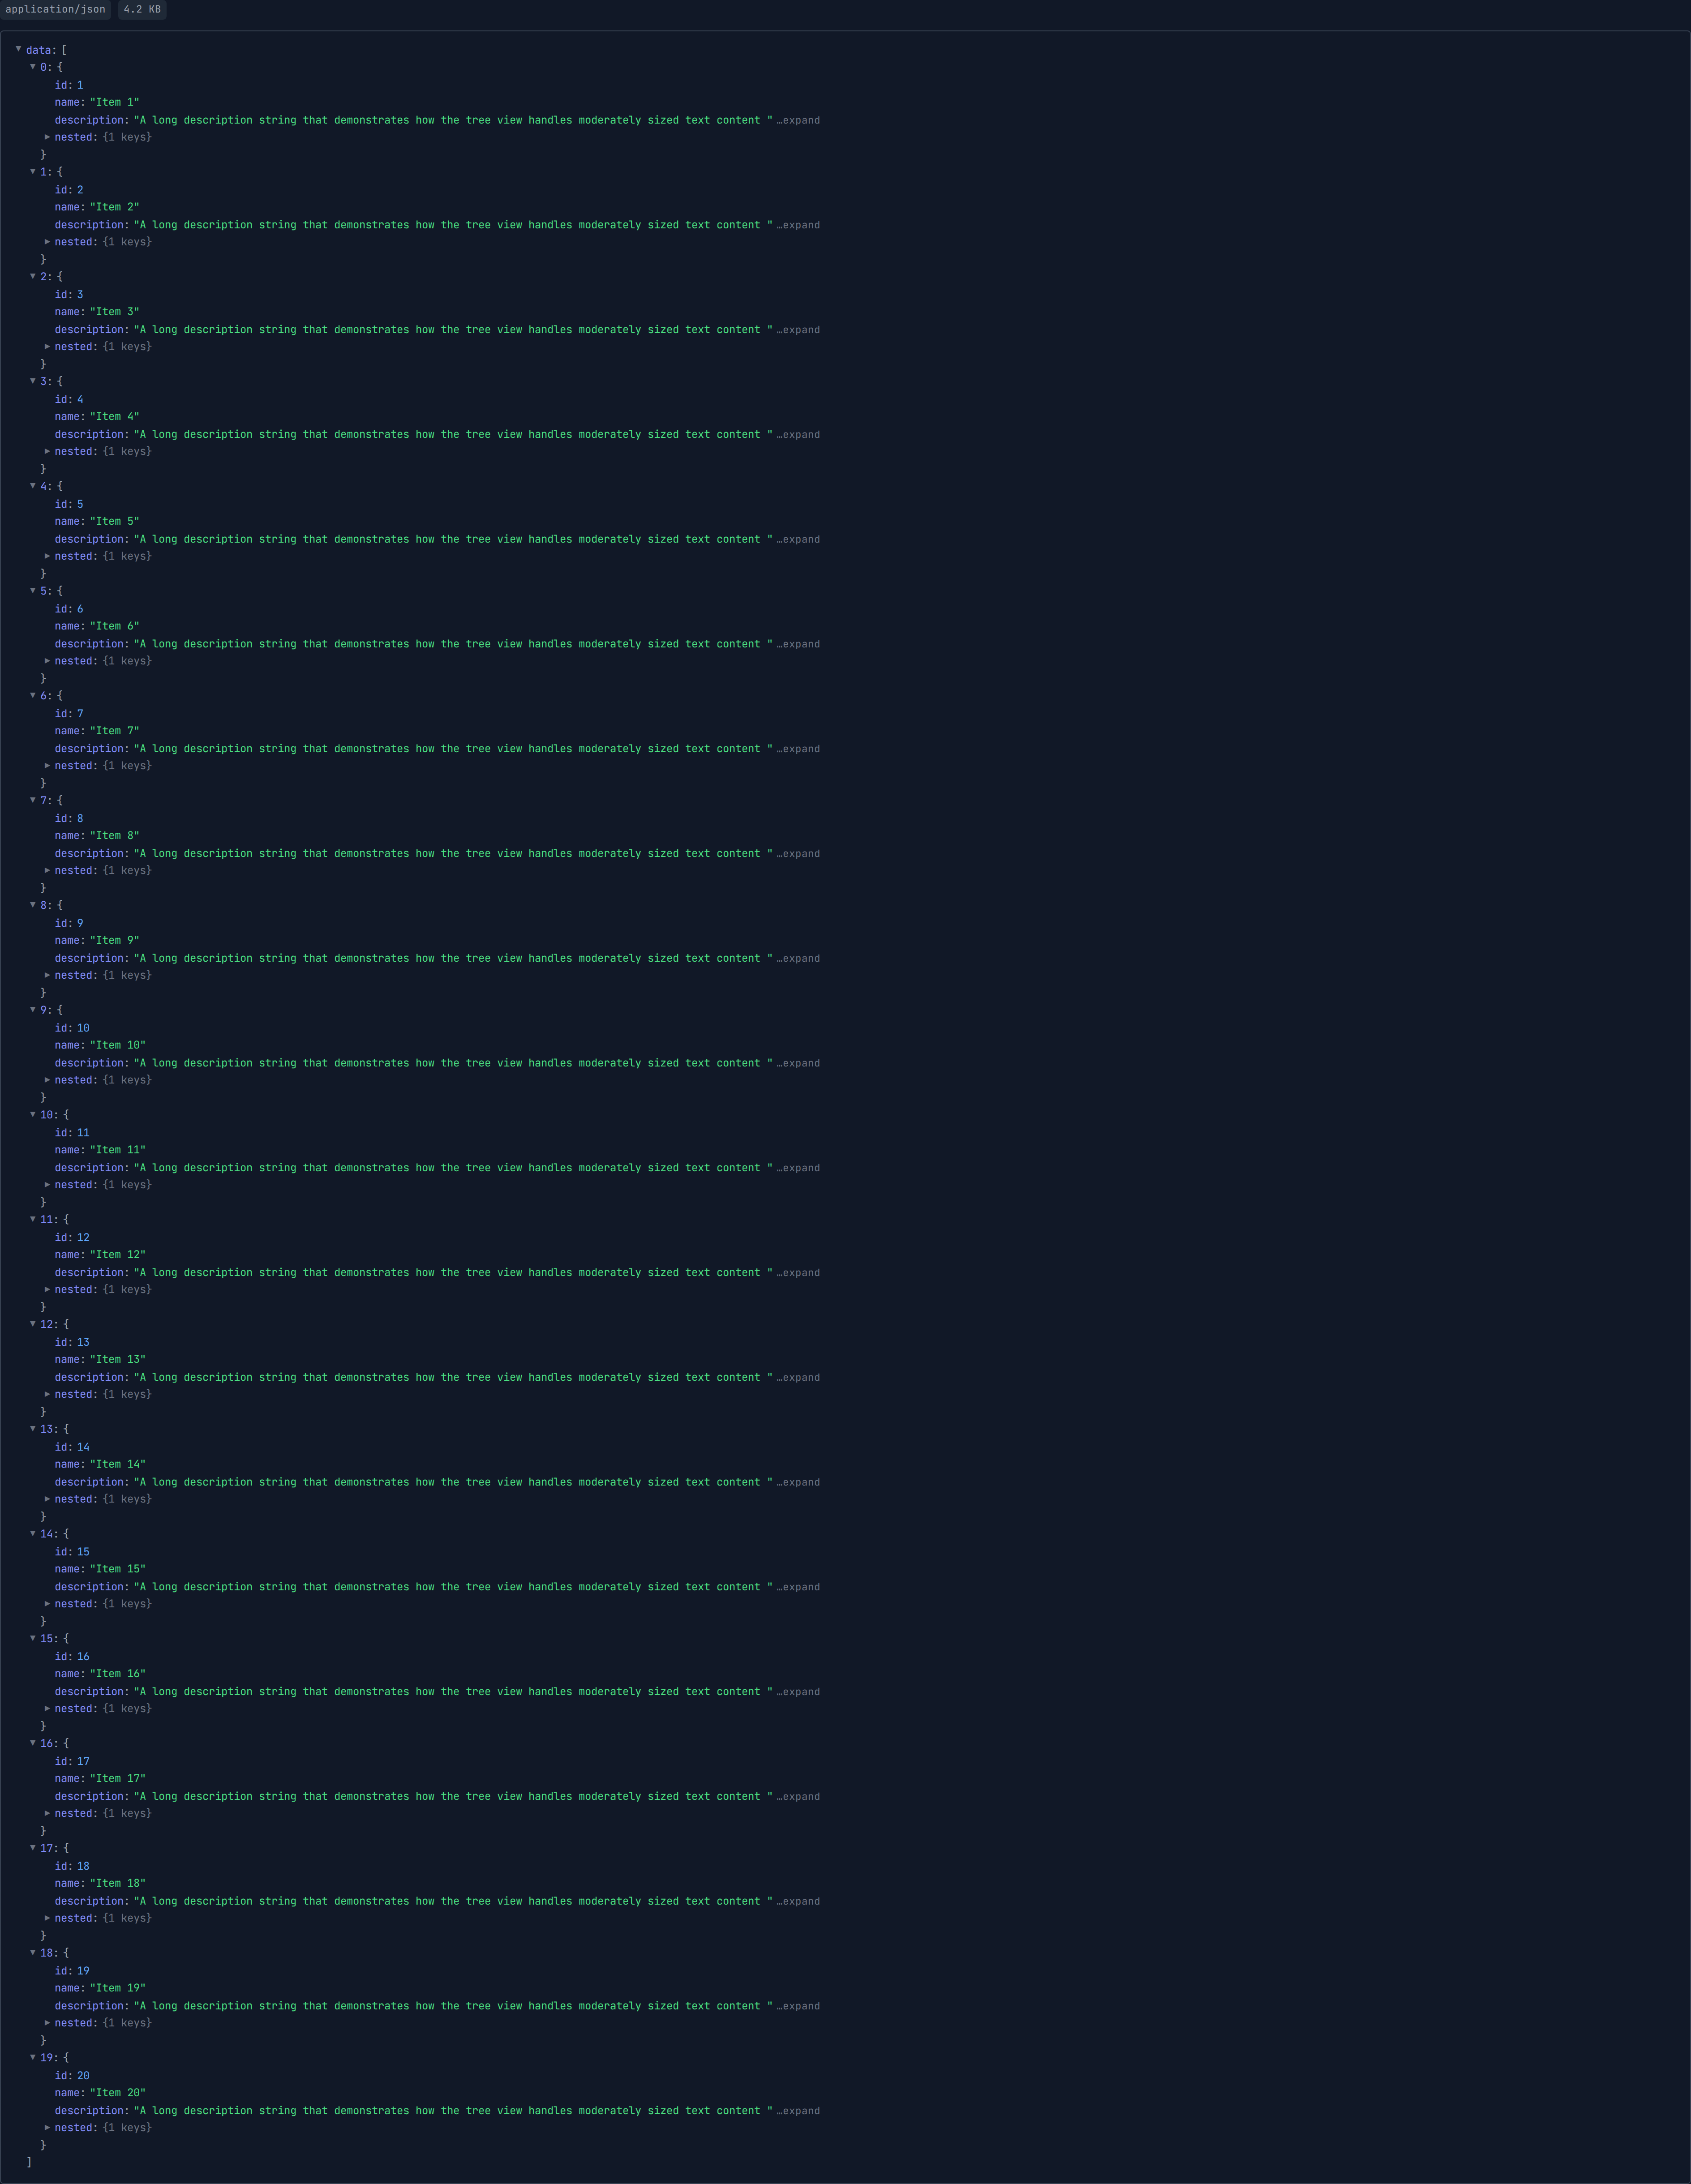Screen dimensions: 1691x2184
Task: Show full description for Item 7
Action: point(798,749)
